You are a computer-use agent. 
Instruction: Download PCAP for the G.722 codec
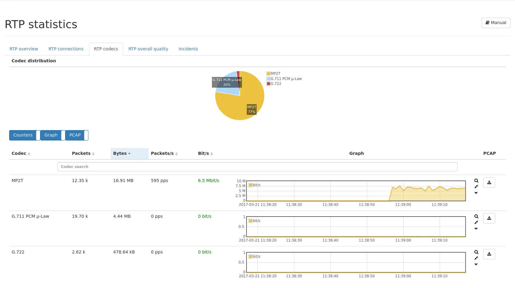[489, 254]
